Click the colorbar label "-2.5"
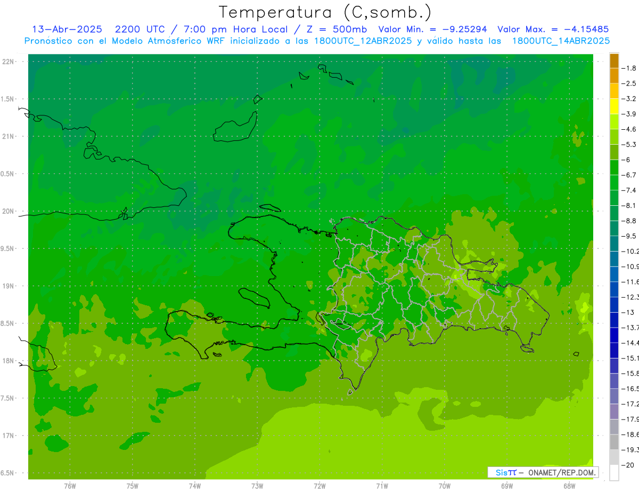The height and width of the screenshot is (493, 639). click(629, 83)
